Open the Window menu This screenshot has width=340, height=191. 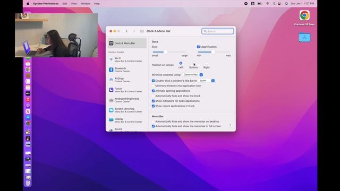pyautogui.click(x=86, y=4)
